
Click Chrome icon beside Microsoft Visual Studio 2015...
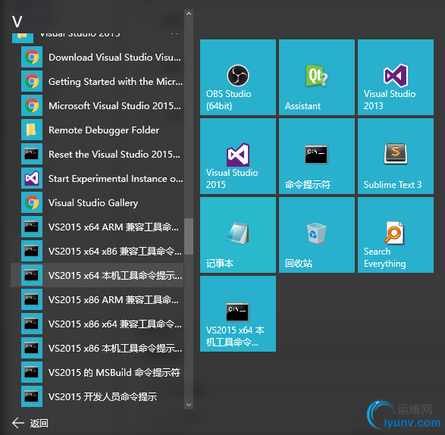(32, 105)
